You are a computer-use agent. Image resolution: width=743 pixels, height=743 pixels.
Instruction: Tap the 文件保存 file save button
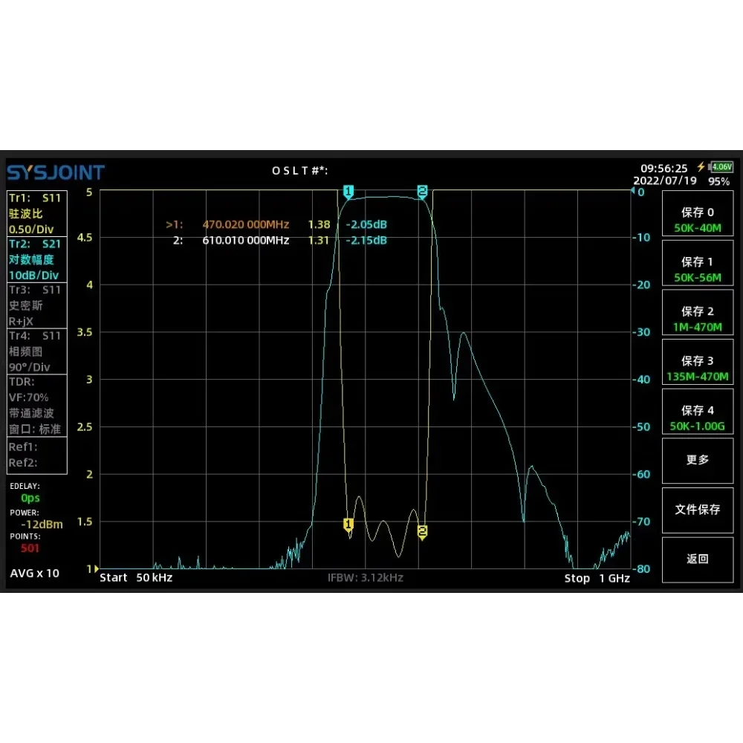(x=698, y=510)
